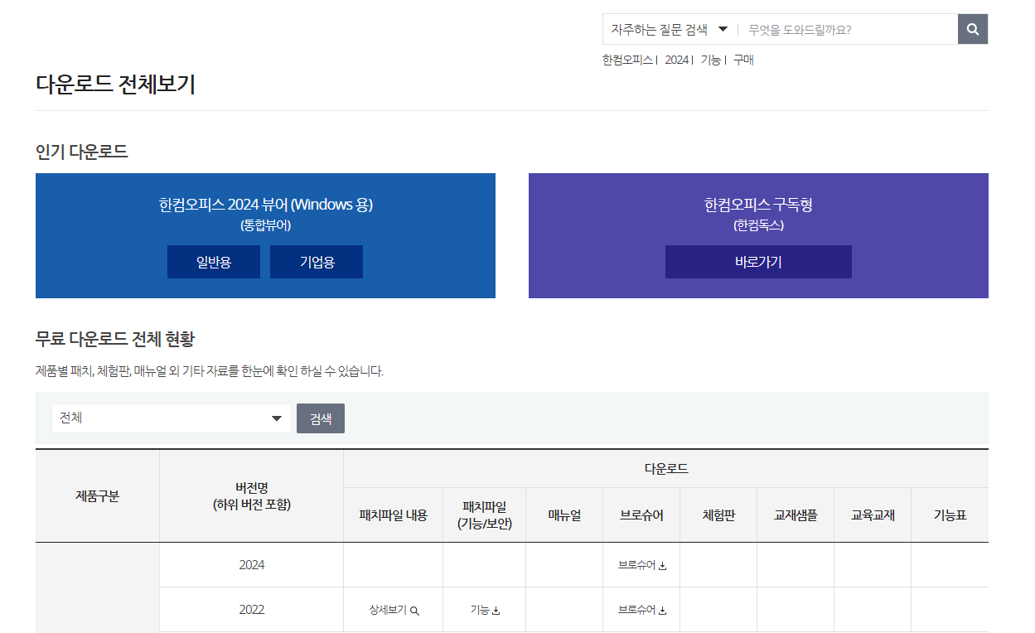1035x633 pixels.
Task: Click the 검색 filter button
Action: pos(321,418)
